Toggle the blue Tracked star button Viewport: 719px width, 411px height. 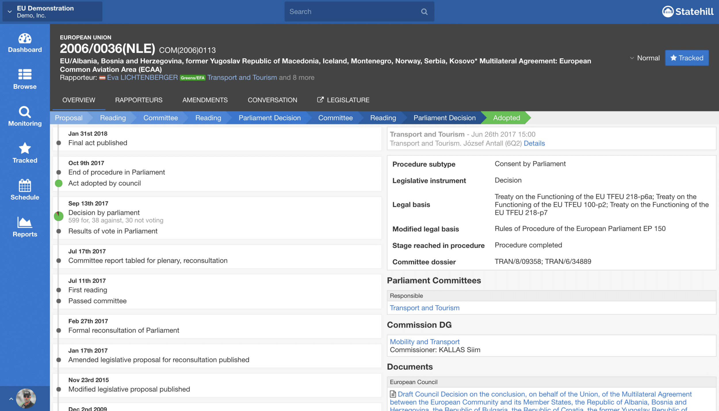click(687, 58)
